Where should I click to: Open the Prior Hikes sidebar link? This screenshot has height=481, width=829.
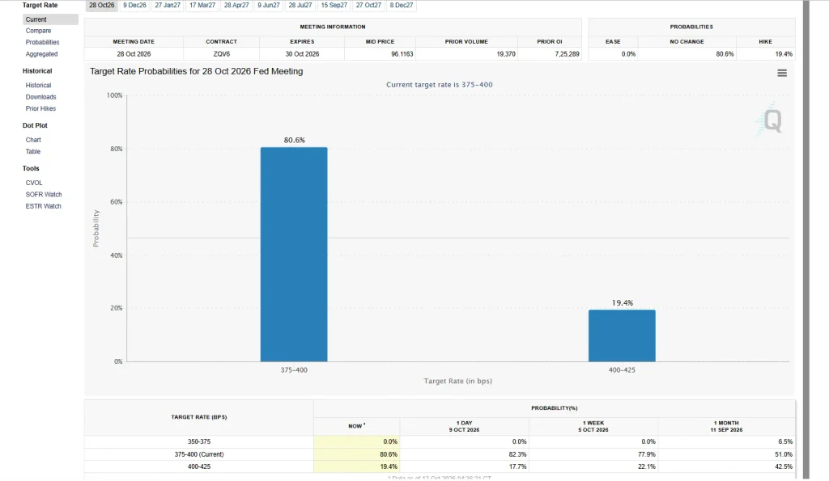(x=40, y=109)
